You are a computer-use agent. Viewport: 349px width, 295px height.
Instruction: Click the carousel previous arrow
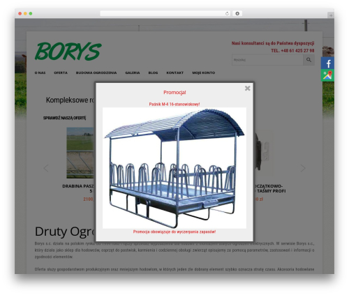pyautogui.click(x=46, y=168)
